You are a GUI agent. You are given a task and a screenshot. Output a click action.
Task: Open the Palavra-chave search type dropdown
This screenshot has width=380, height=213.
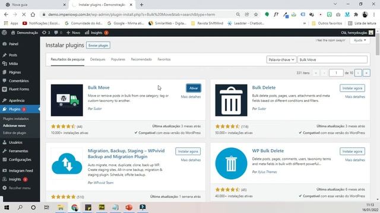point(281,60)
